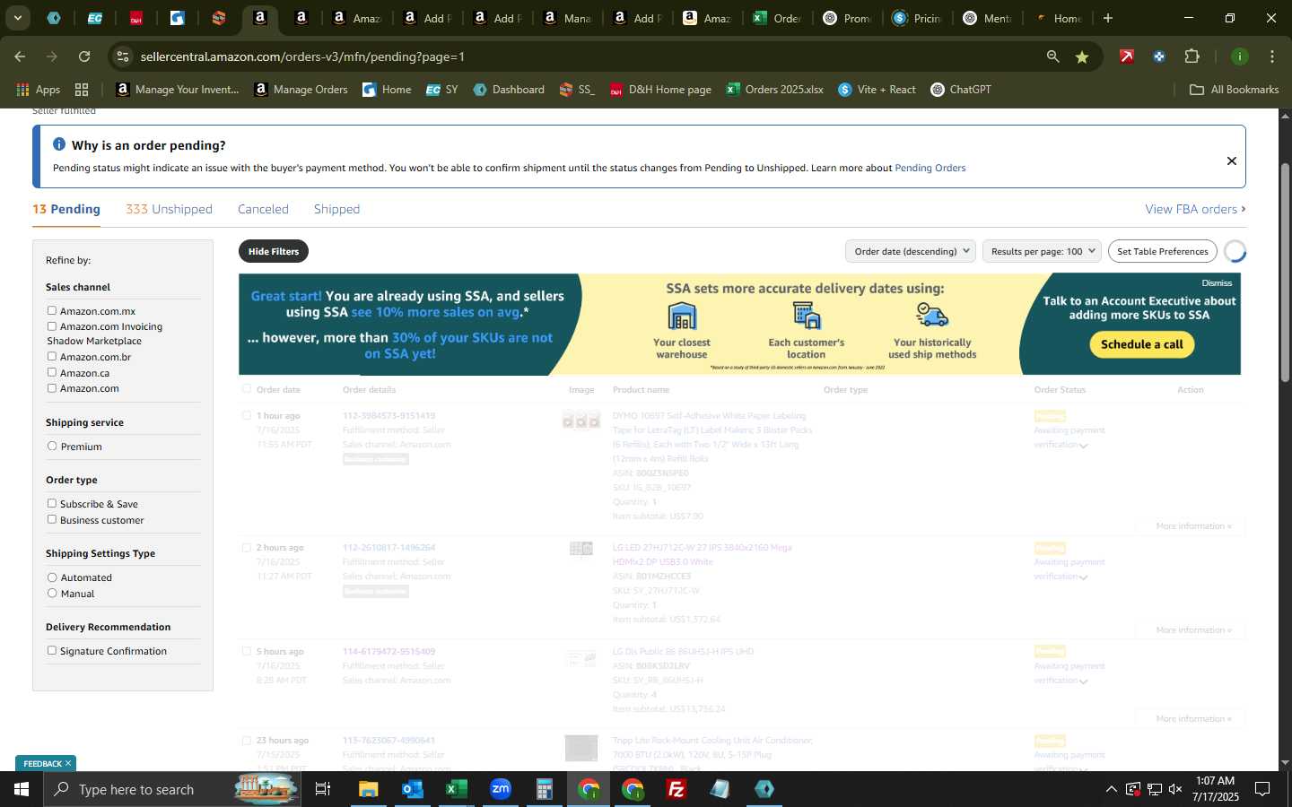The width and height of the screenshot is (1292, 807).
Task: Check Amazon.com Invoicing Shadow Marketplace
Action: [x=52, y=326]
